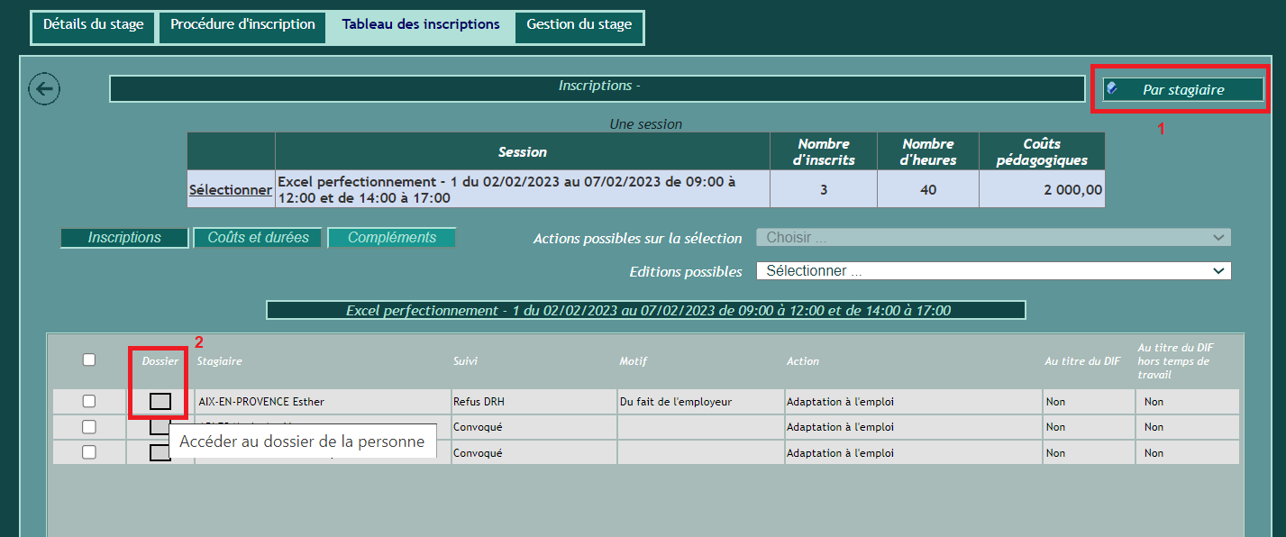Click the icon inside Par stagiaire button
The height and width of the screenshot is (537, 1286).
(x=1112, y=88)
